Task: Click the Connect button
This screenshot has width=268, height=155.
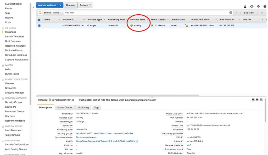Action: point(71,5)
